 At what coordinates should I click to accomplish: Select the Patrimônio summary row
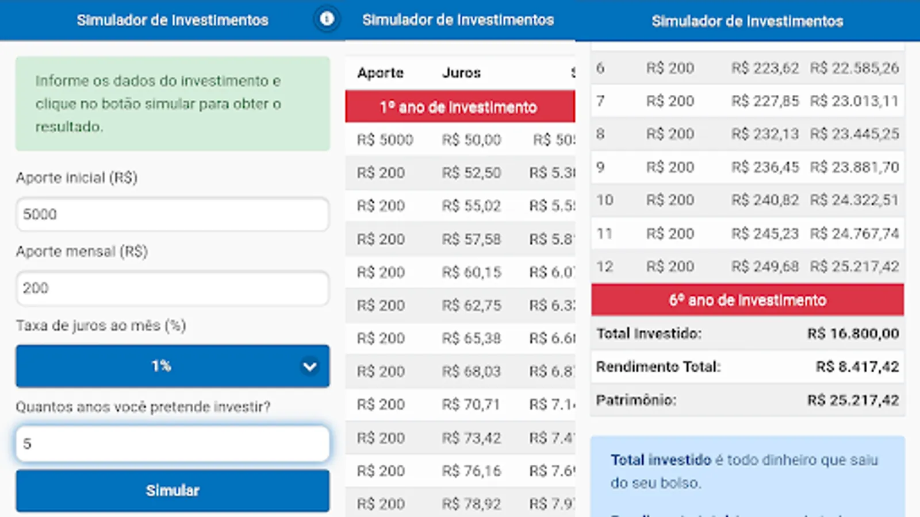coord(747,400)
